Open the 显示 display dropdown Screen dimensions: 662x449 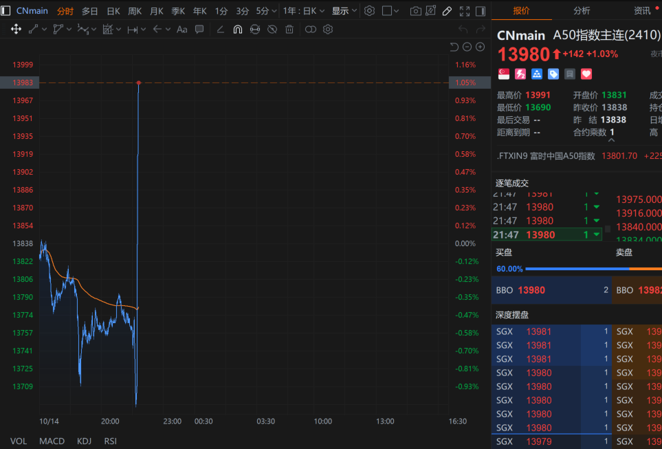coord(344,11)
